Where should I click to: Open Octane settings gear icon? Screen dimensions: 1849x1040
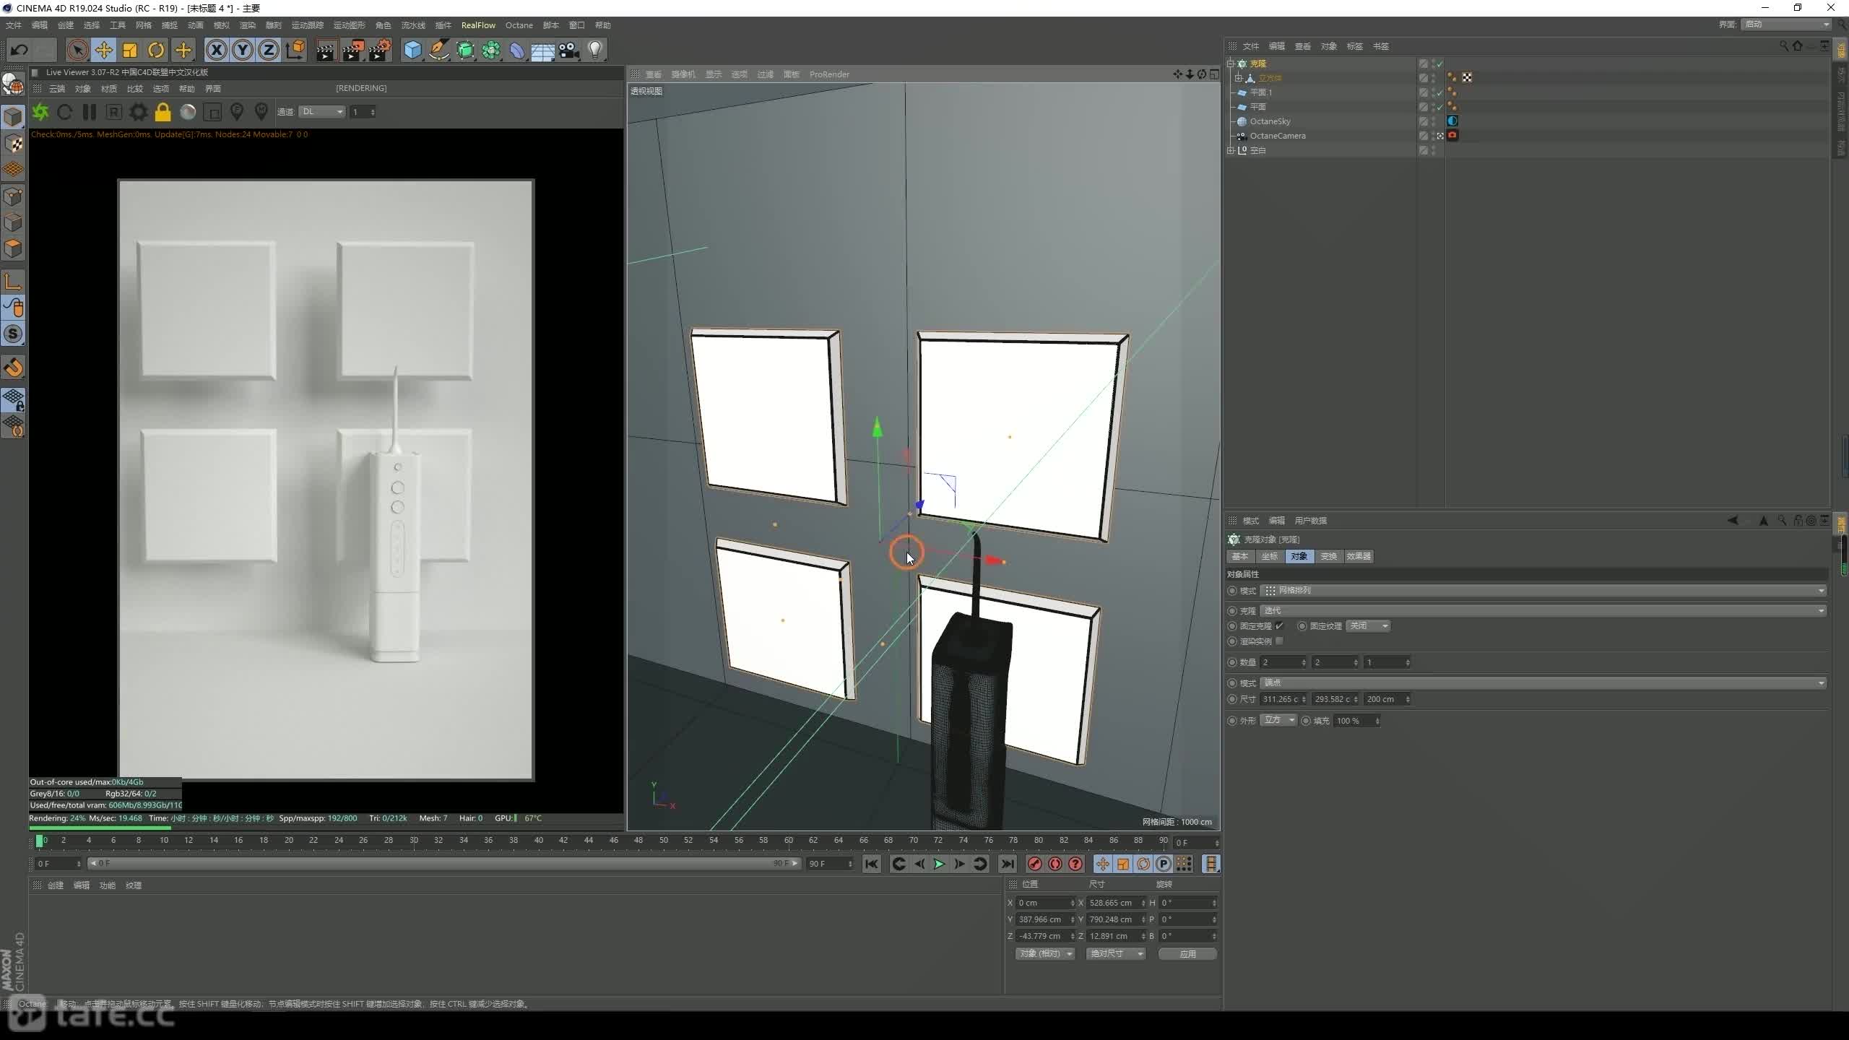tap(139, 112)
